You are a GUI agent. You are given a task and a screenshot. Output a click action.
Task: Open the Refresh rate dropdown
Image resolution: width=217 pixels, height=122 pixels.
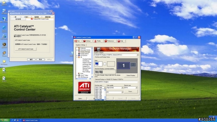pyautogui.click(x=136, y=88)
